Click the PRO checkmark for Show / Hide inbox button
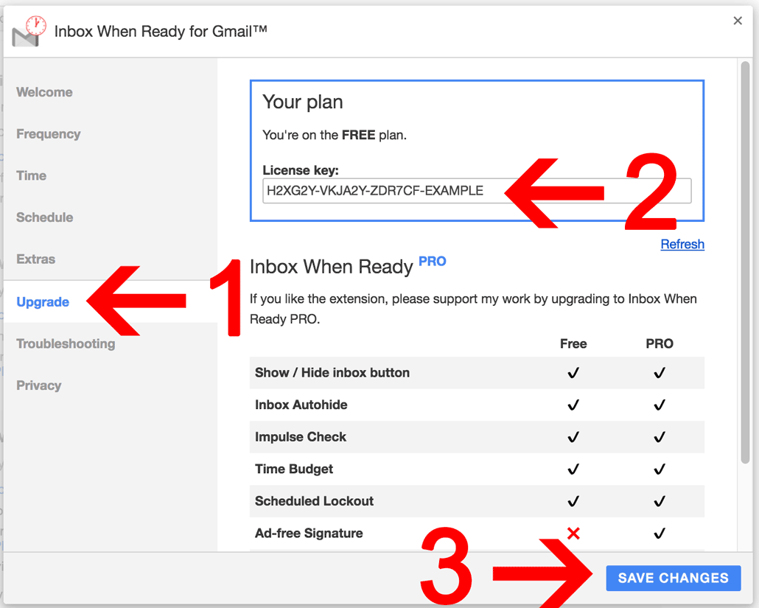This screenshot has height=608, width=759. point(660,373)
